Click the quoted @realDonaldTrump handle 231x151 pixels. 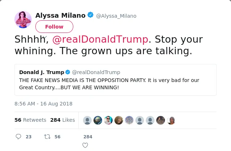tap(96, 72)
